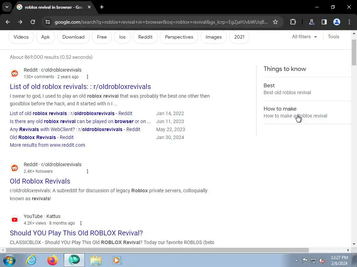Open Action Center flag icon
357x267 pixels.
click(x=305, y=260)
